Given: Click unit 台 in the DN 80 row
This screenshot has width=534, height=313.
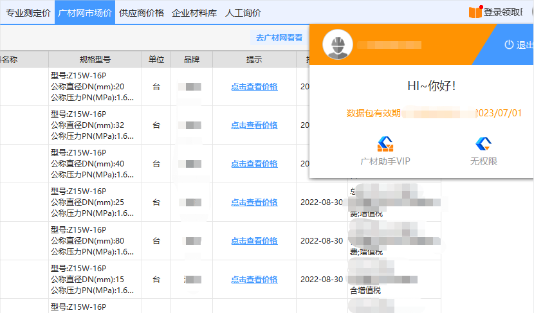Looking at the screenshot, I should point(156,241).
